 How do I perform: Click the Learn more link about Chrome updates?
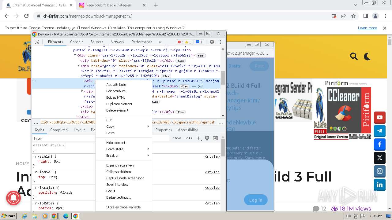point(367,28)
